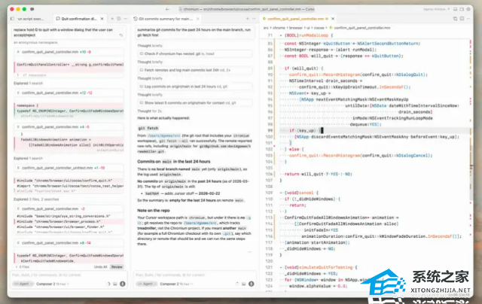Open 'Show latest 5 commits on origin/main' step
This screenshot has height=304, width=482.
click(195, 103)
